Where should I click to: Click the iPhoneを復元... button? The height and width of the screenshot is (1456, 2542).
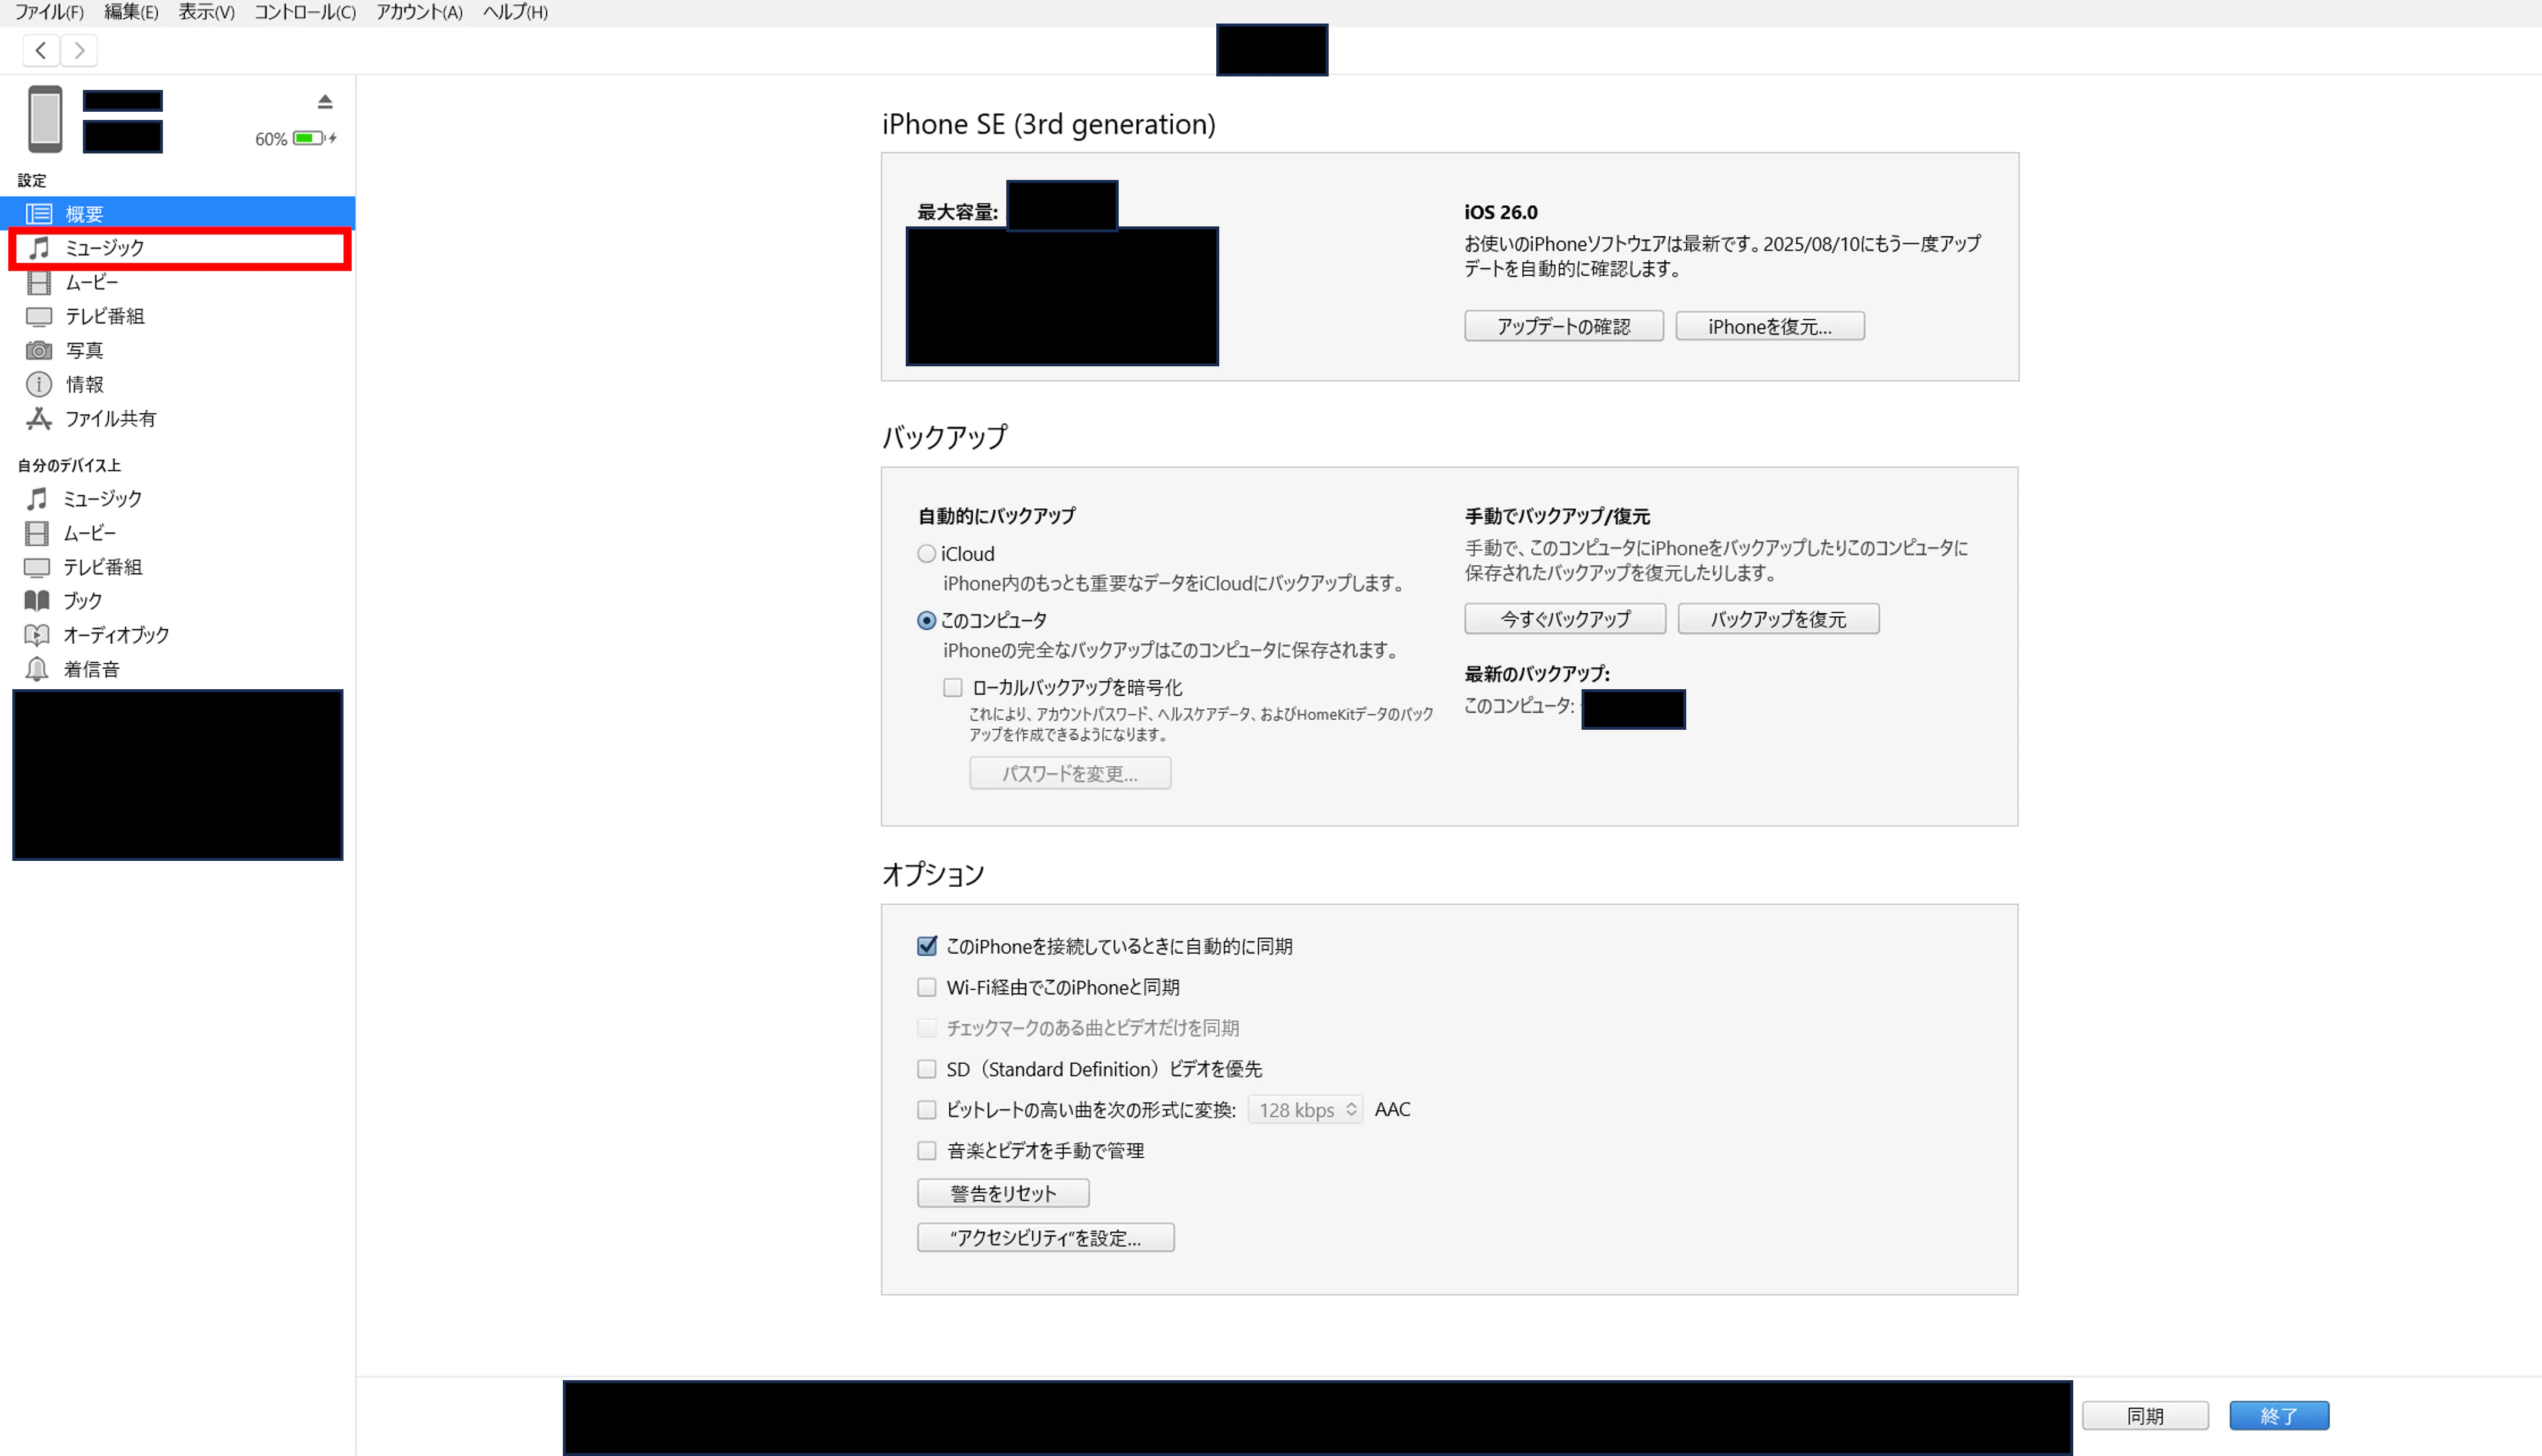1770,326
